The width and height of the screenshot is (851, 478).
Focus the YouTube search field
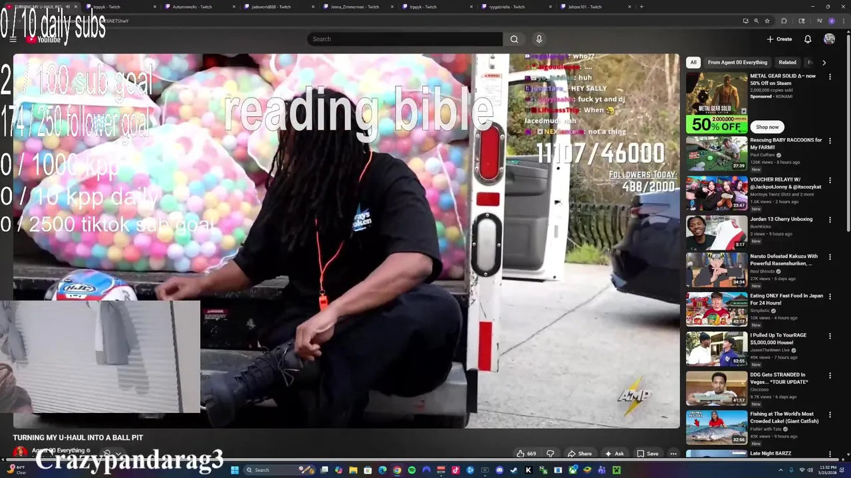click(405, 39)
